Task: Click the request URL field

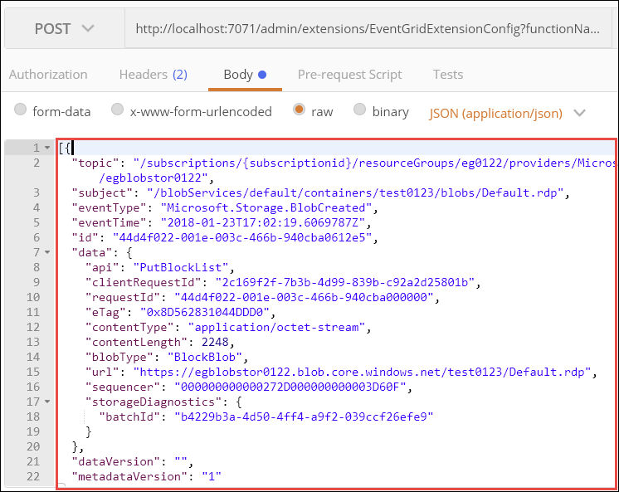Action: click(x=368, y=29)
